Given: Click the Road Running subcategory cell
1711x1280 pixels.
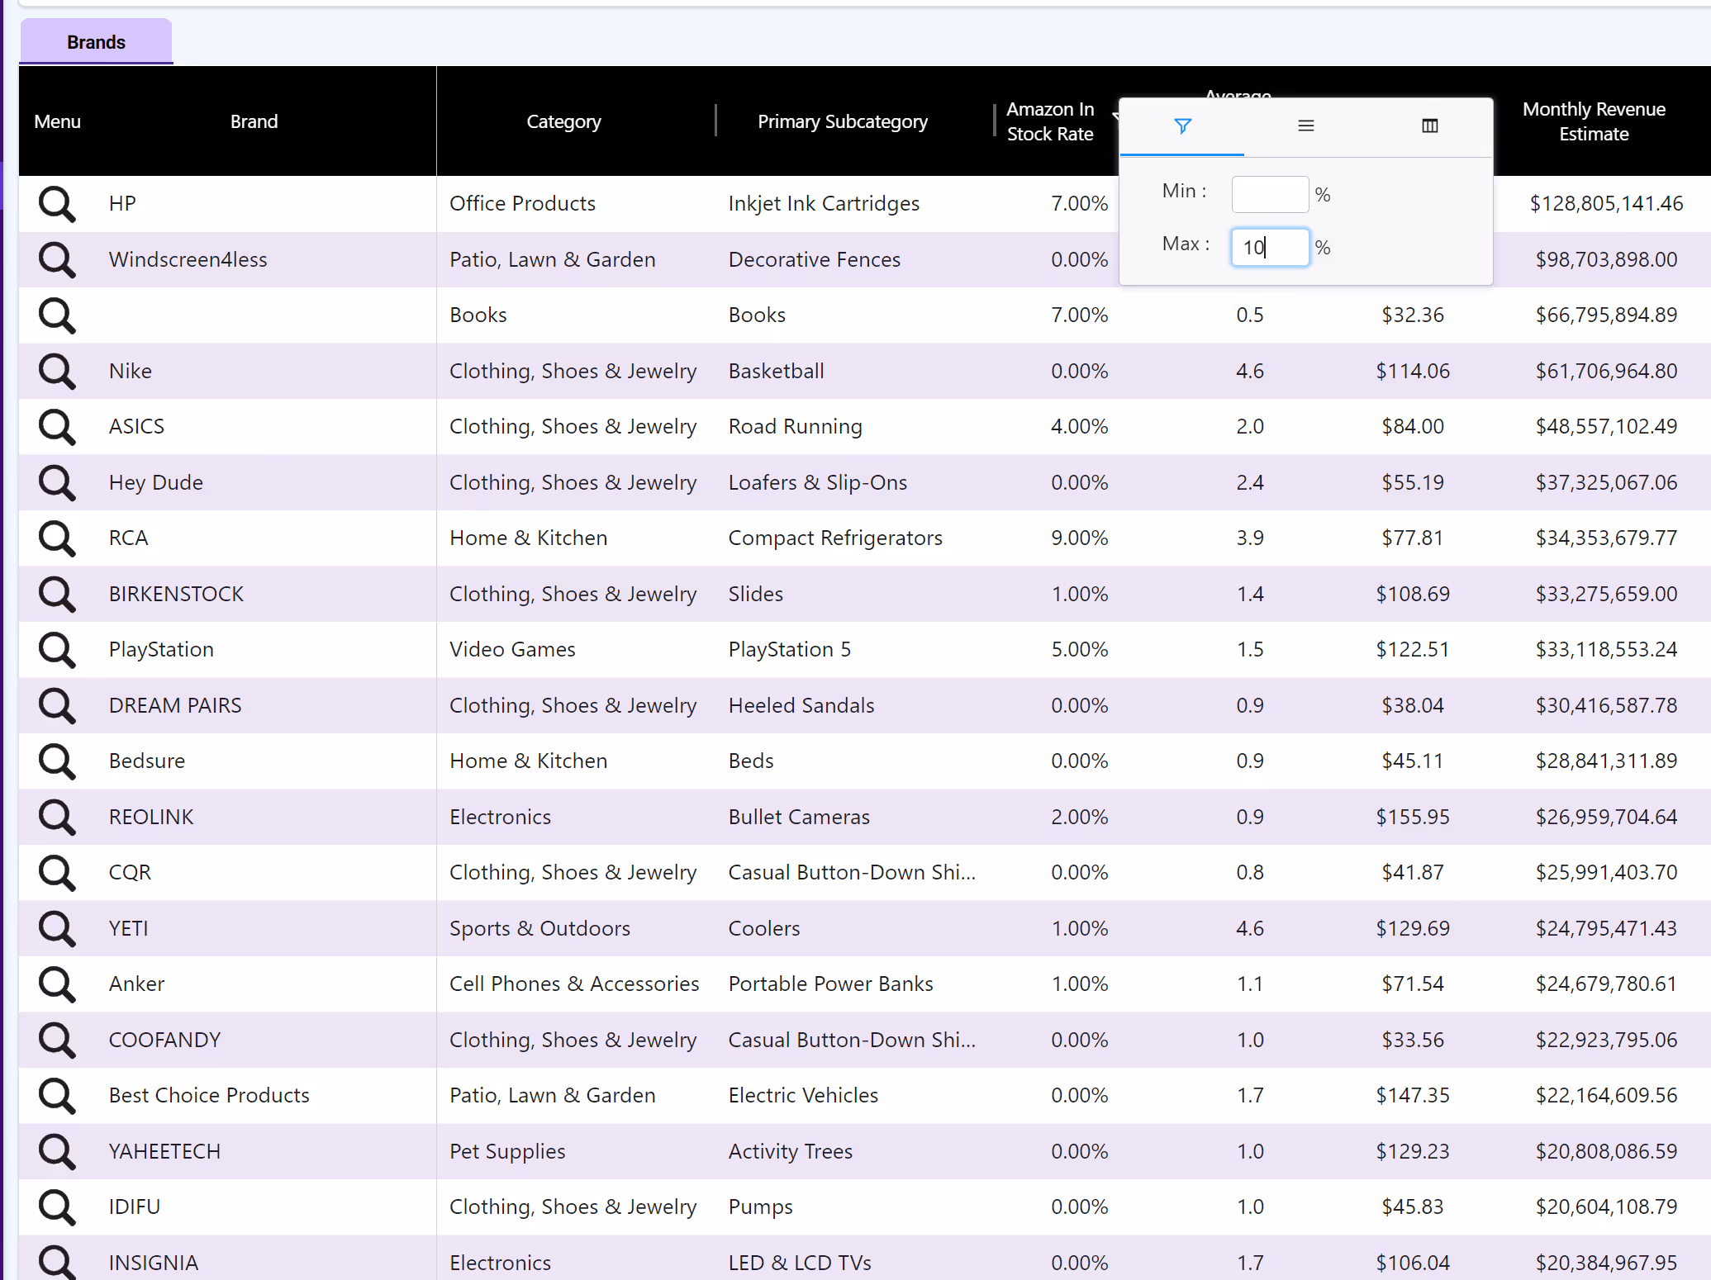Looking at the screenshot, I should pyautogui.click(x=795, y=427).
